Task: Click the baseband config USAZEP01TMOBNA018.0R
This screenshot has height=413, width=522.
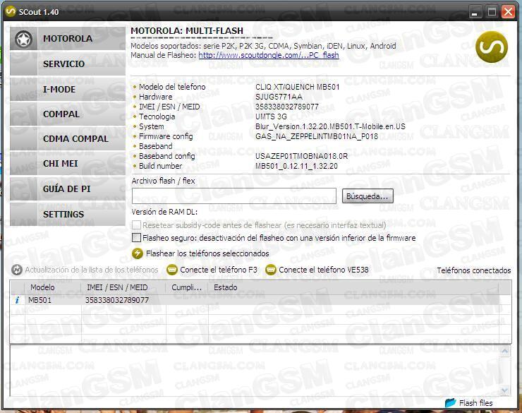Action: coord(301,156)
